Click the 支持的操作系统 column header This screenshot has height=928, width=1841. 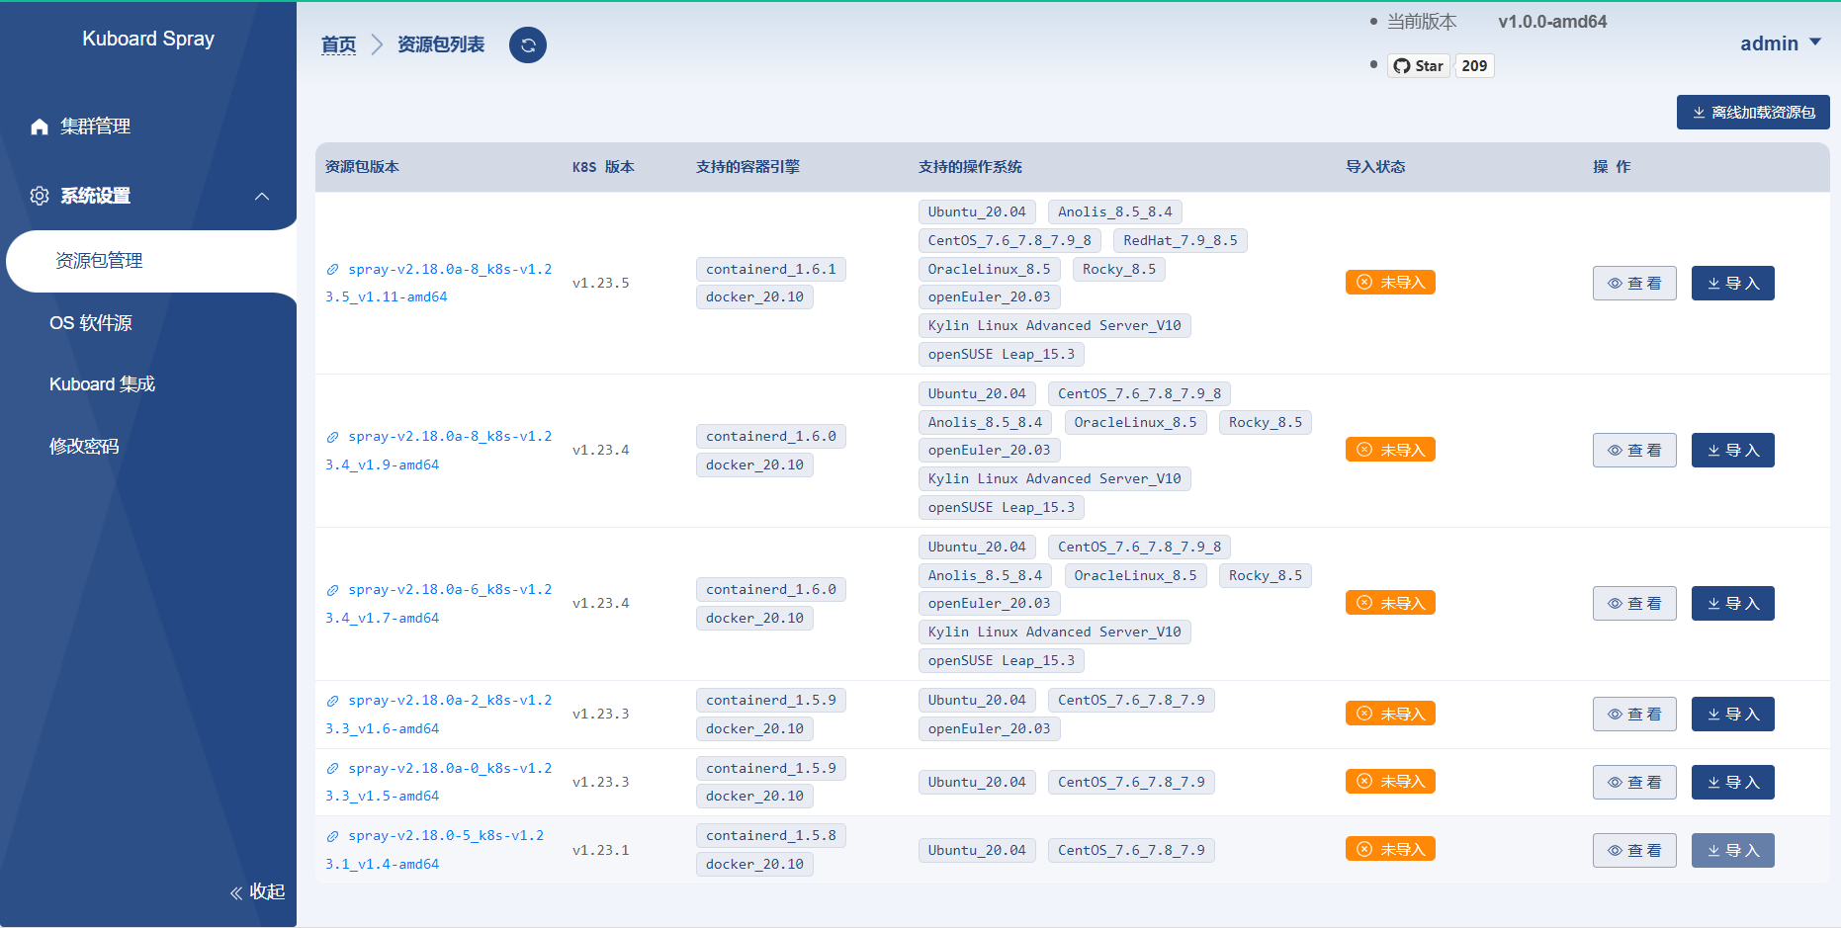970,167
